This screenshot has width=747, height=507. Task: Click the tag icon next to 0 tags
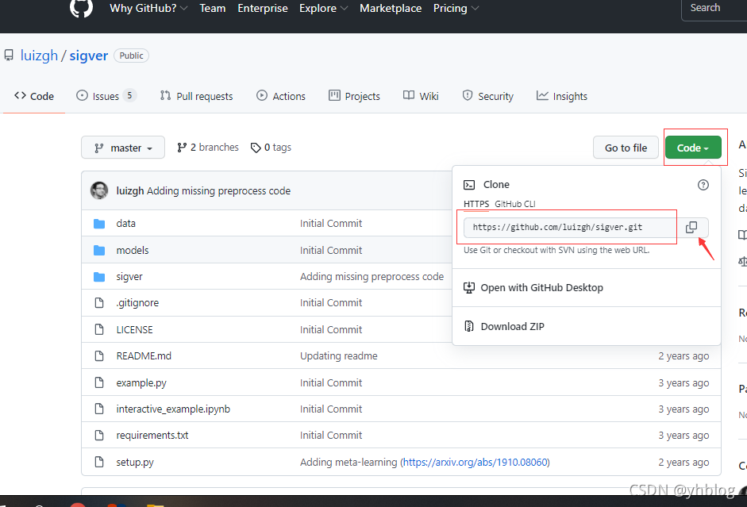(256, 148)
